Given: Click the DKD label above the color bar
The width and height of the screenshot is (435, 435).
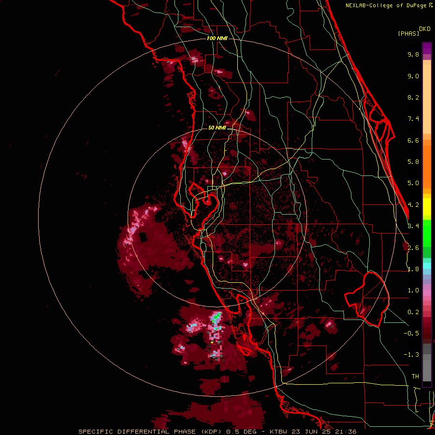Looking at the screenshot, I should 425,29.
